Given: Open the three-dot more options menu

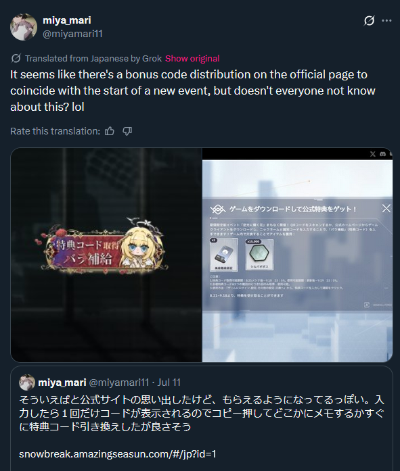Looking at the screenshot, I should pyautogui.click(x=386, y=20).
